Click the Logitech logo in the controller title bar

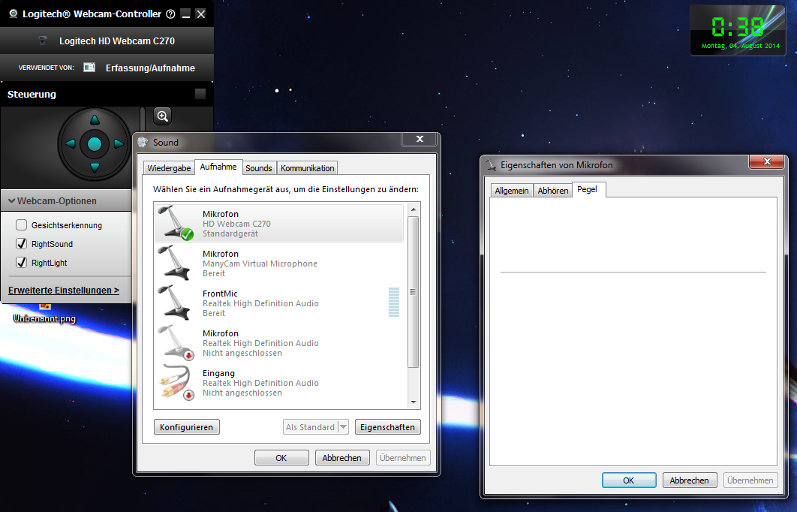14,14
